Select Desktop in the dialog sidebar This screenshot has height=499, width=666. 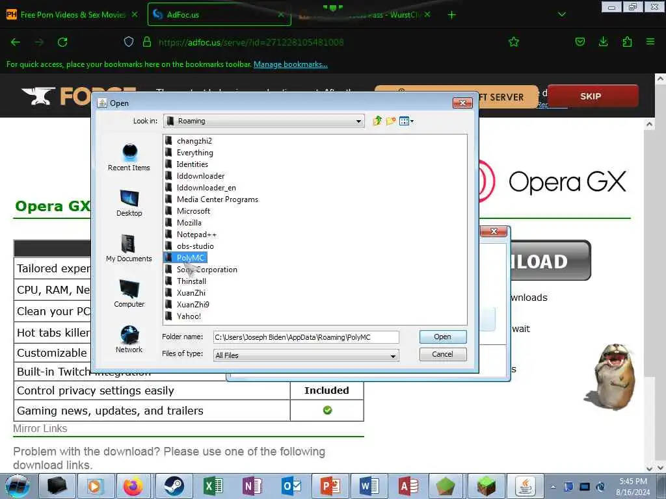point(129,203)
